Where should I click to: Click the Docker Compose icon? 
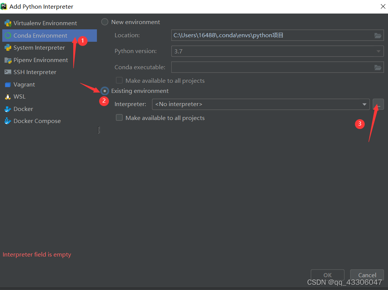[x=8, y=121]
